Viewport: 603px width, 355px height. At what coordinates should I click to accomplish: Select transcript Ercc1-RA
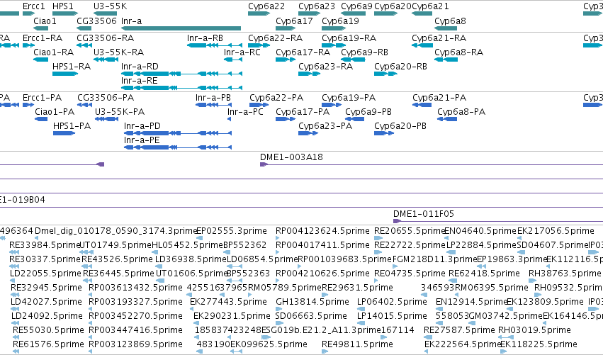(x=43, y=38)
